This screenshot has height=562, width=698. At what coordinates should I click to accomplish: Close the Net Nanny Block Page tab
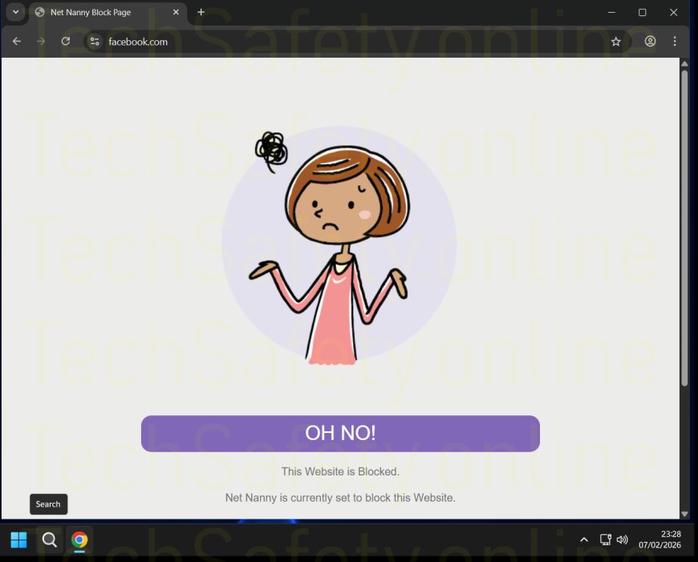[176, 13]
